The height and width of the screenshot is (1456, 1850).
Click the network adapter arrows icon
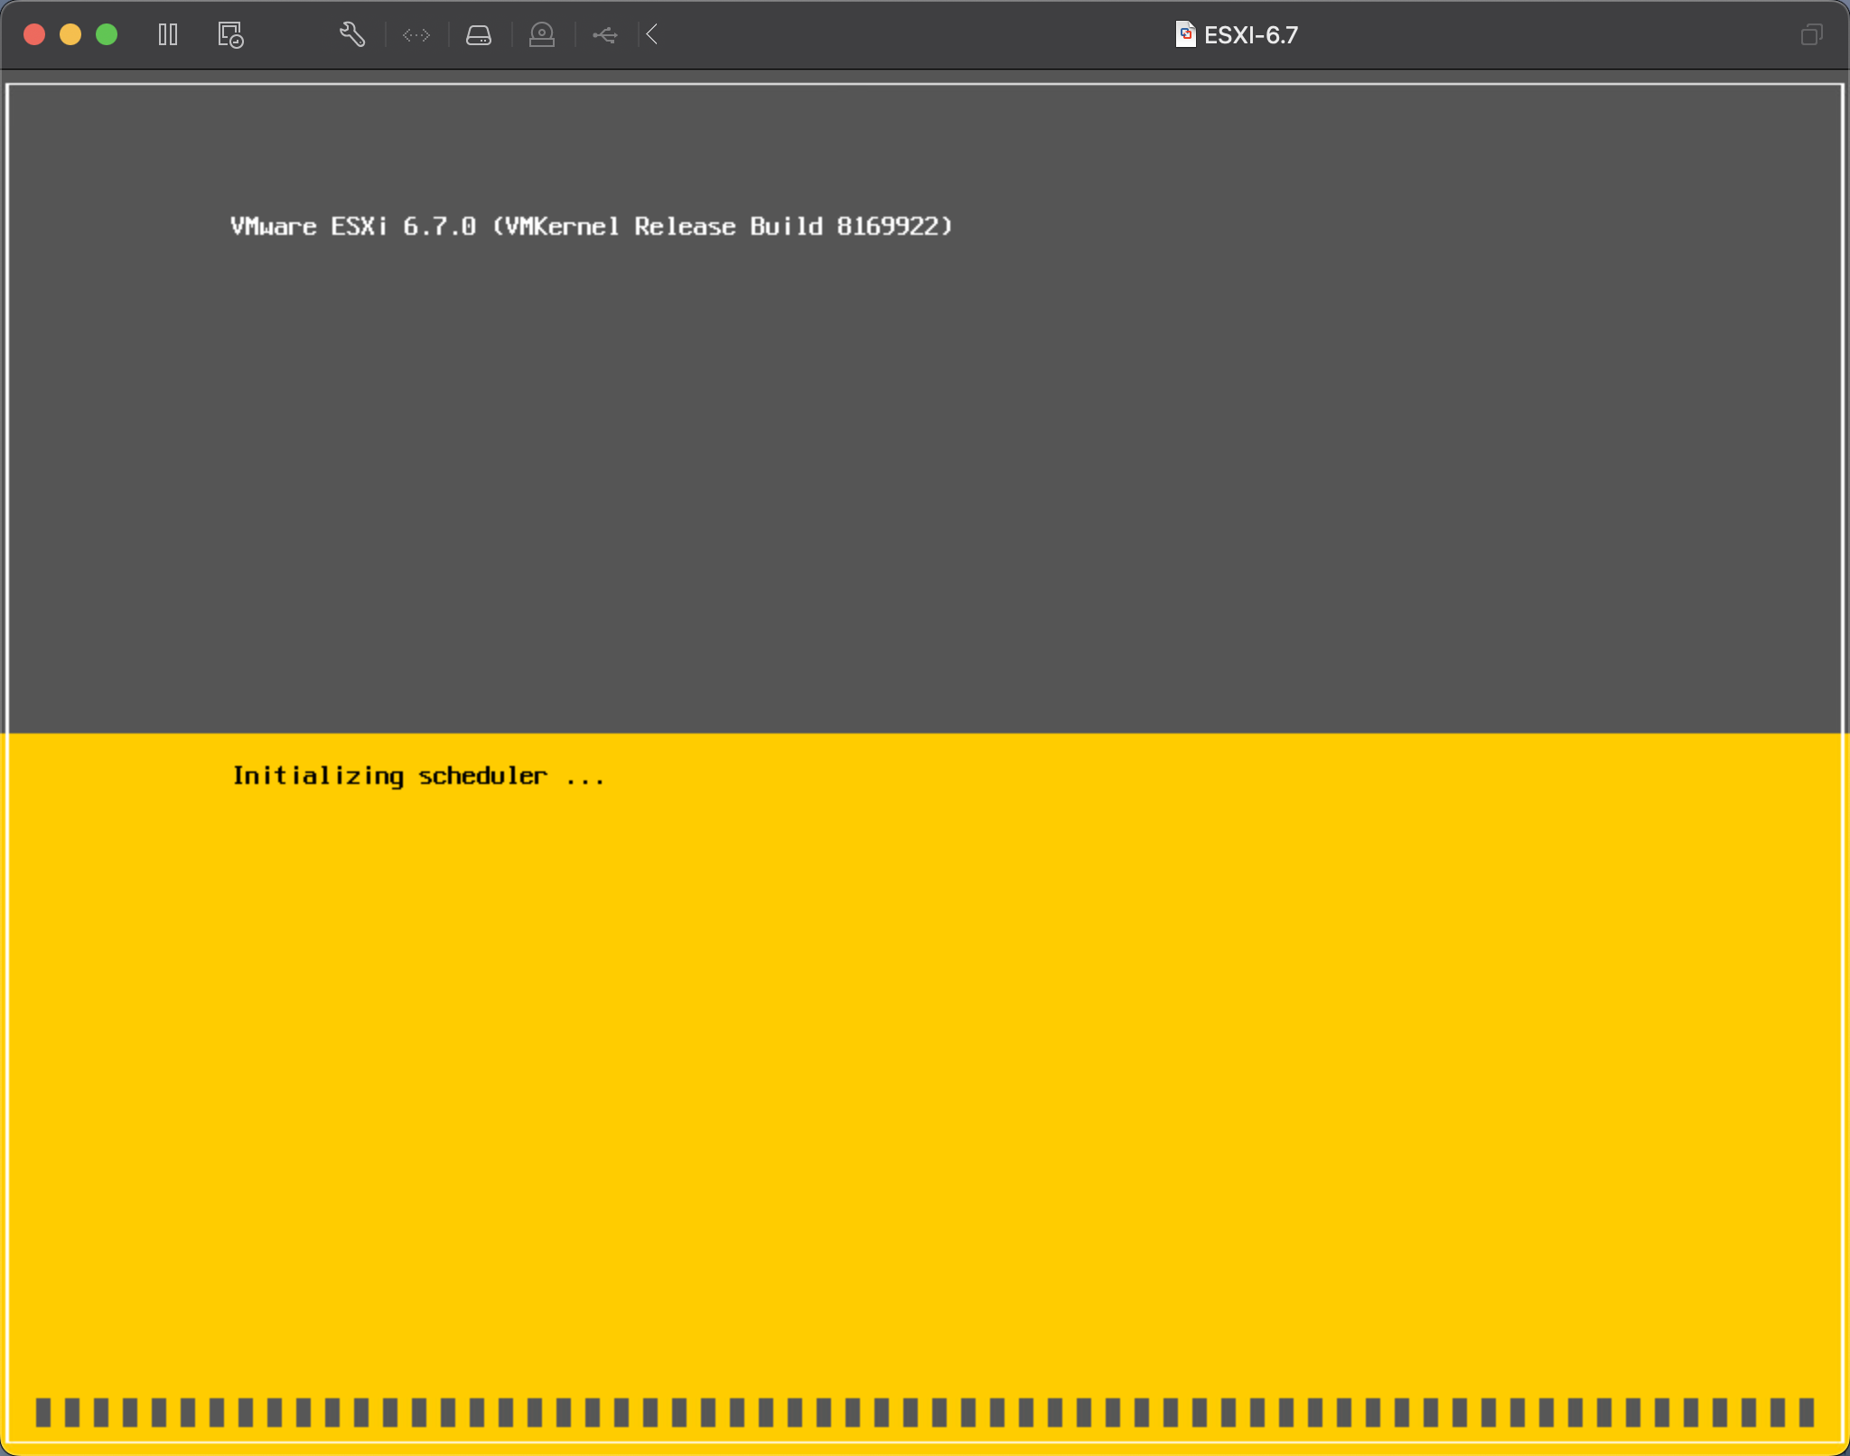point(416,35)
